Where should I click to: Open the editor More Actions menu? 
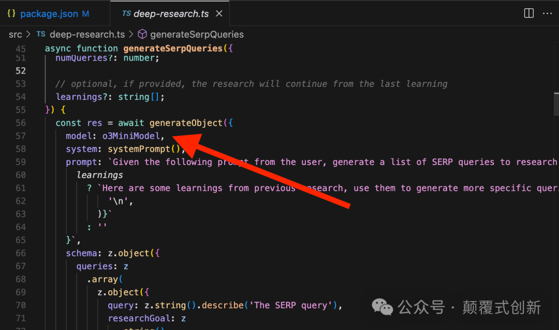pyautogui.click(x=547, y=13)
